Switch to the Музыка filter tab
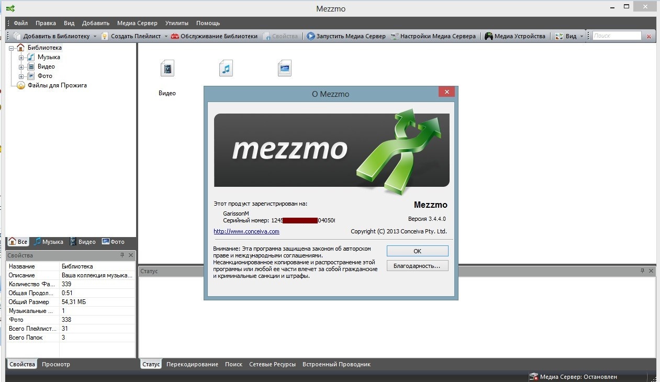 pyautogui.click(x=48, y=242)
